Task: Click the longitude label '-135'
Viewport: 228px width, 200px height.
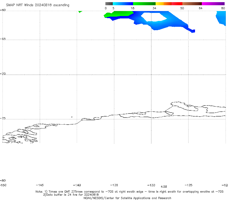Action: tap(114, 185)
